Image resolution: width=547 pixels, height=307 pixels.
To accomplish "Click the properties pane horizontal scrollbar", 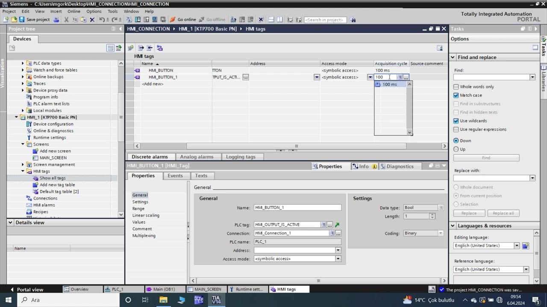I will (318, 281).
